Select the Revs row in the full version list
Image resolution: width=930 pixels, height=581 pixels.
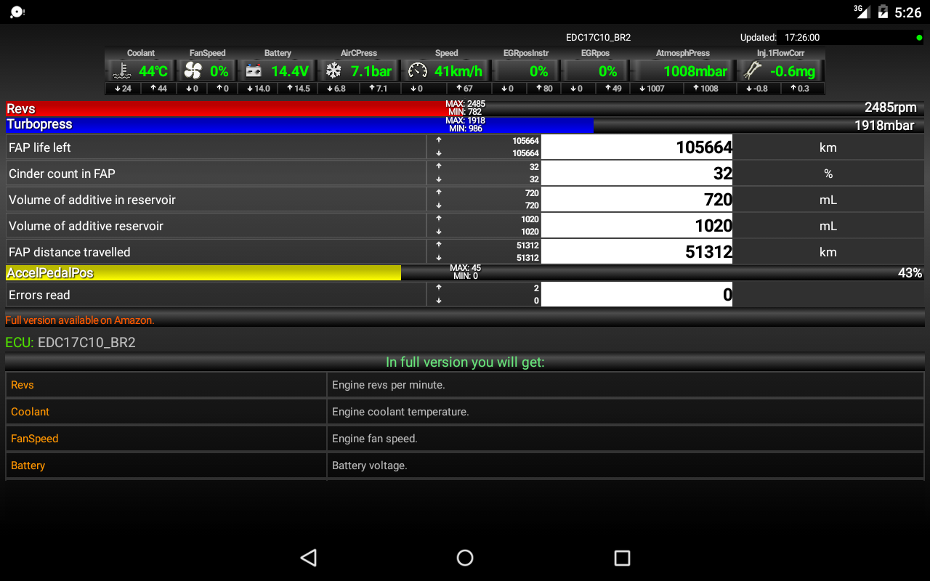click(x=465, y=385)
